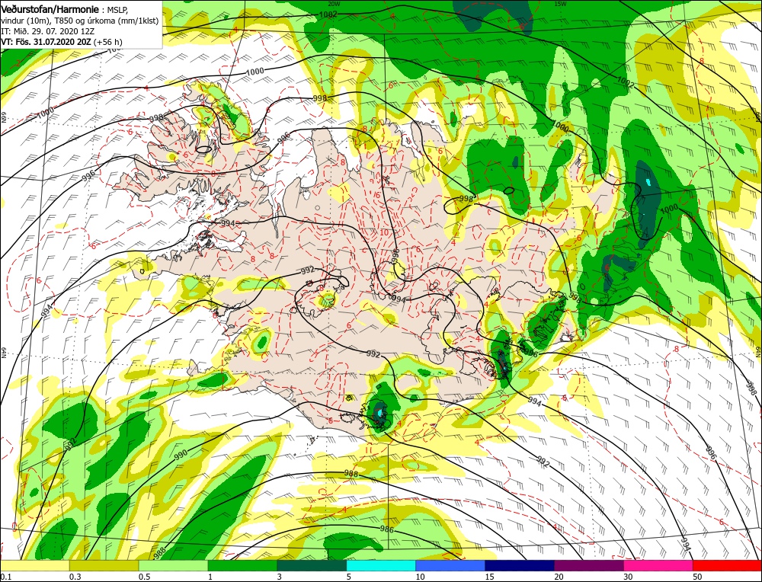Click the 'VT: Fös. 31.07.2020 20Z' valid time
The image size is (762, 582).
point(46,42)
